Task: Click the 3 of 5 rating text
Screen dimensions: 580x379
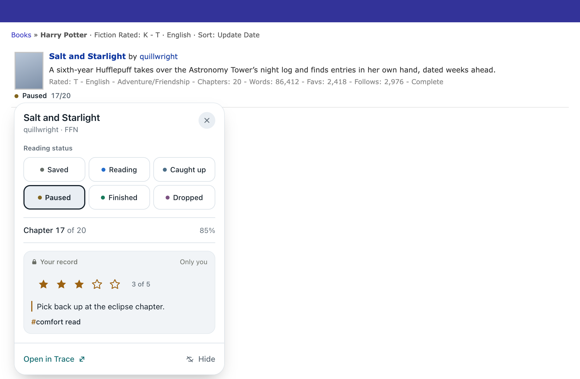Action: [141, 284]
